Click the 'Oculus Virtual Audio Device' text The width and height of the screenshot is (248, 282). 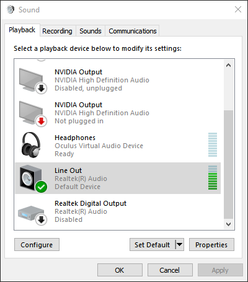point(99,146)
